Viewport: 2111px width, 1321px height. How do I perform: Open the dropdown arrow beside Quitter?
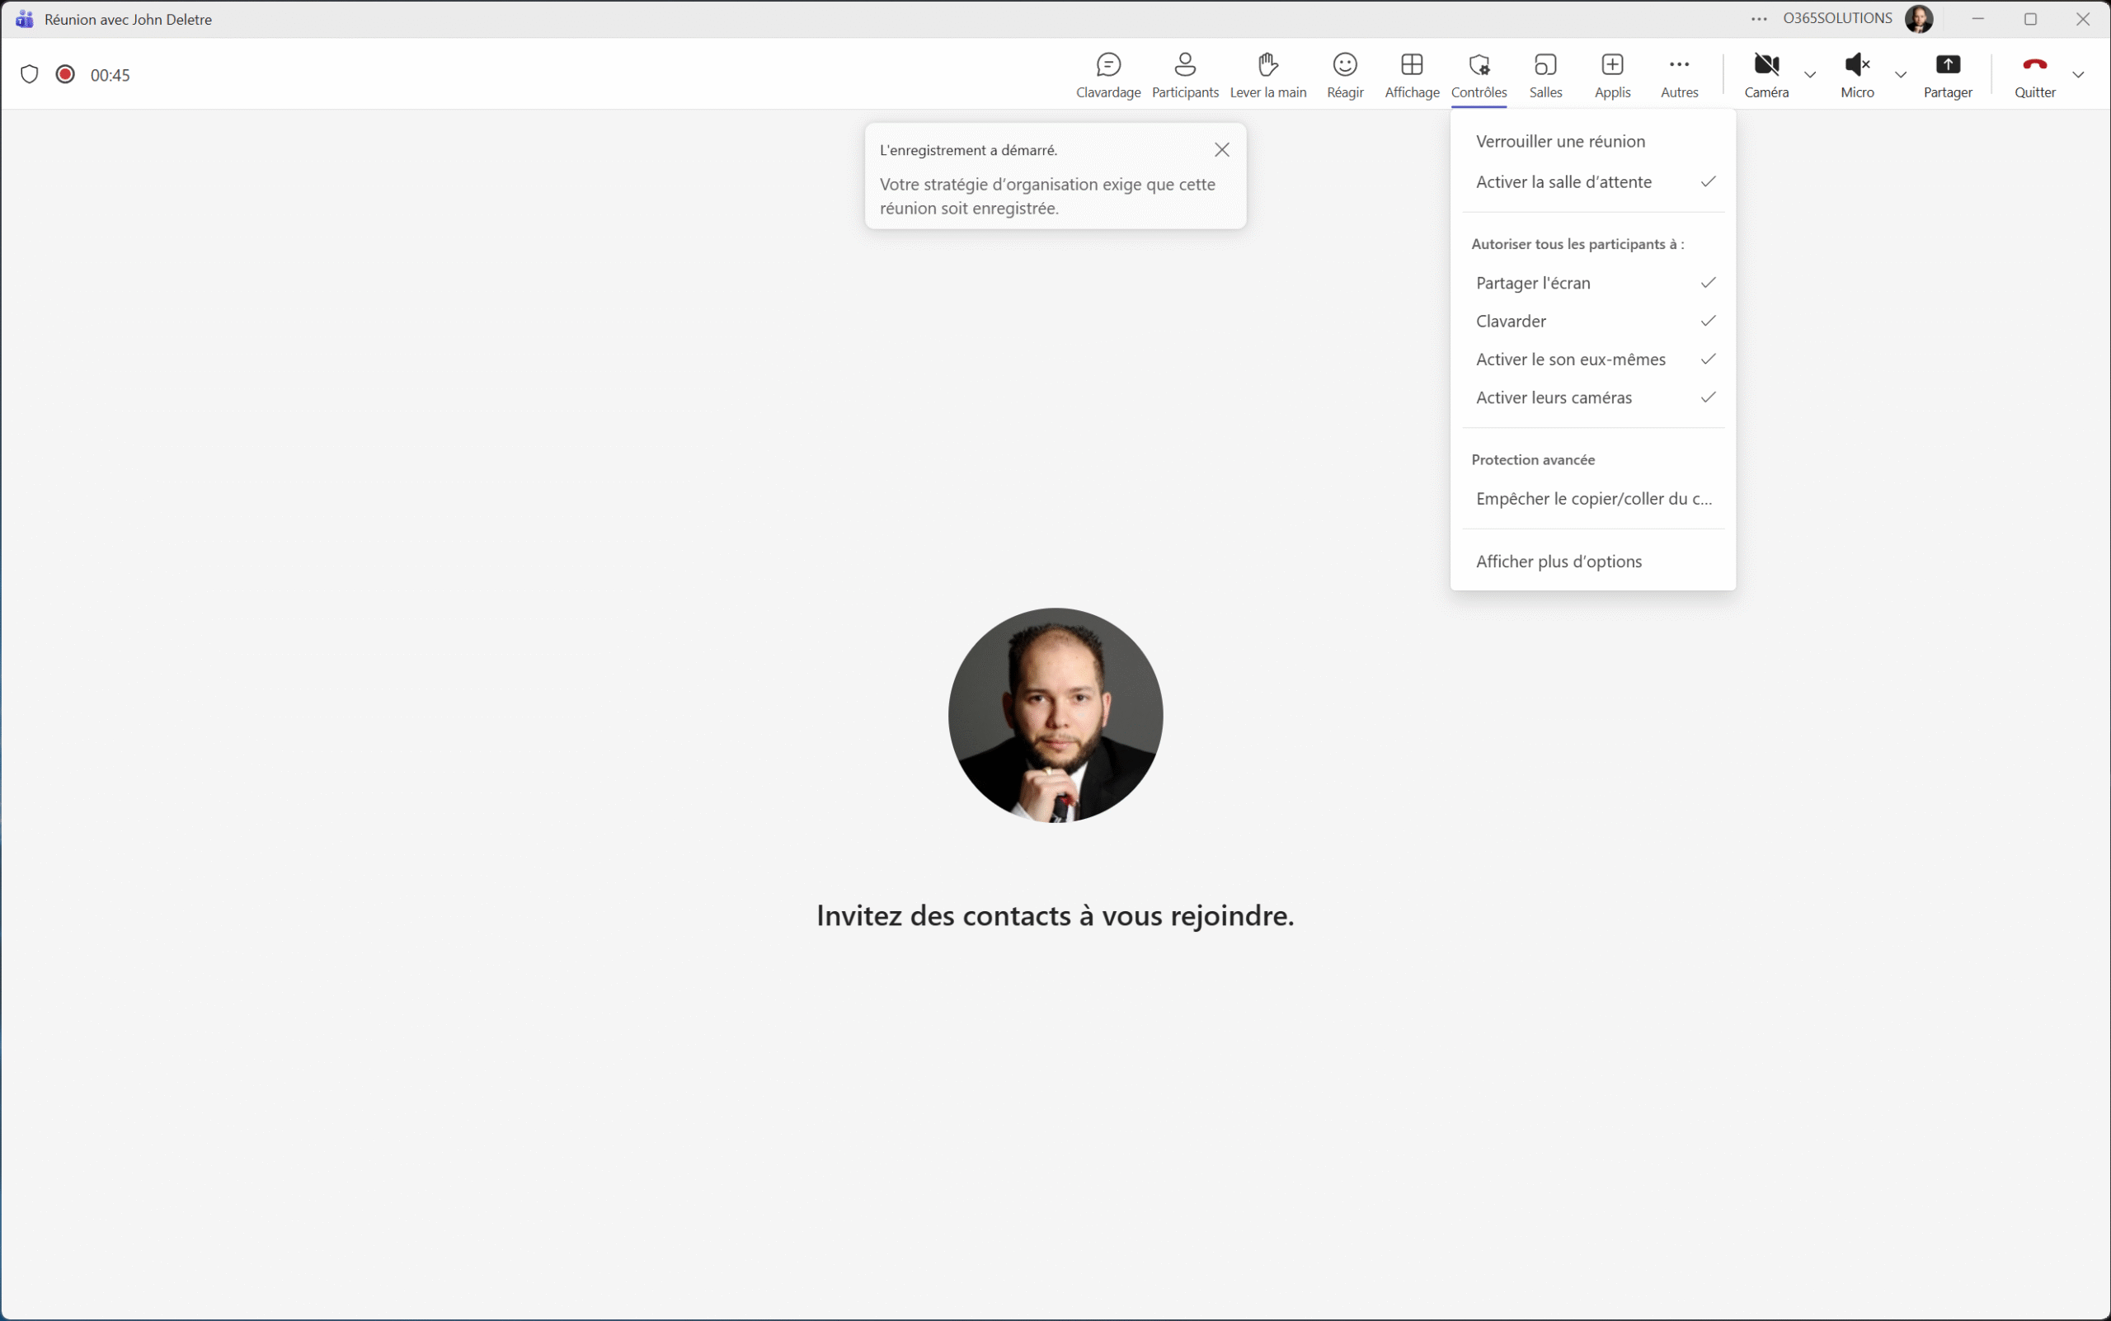coord(2078,75)
